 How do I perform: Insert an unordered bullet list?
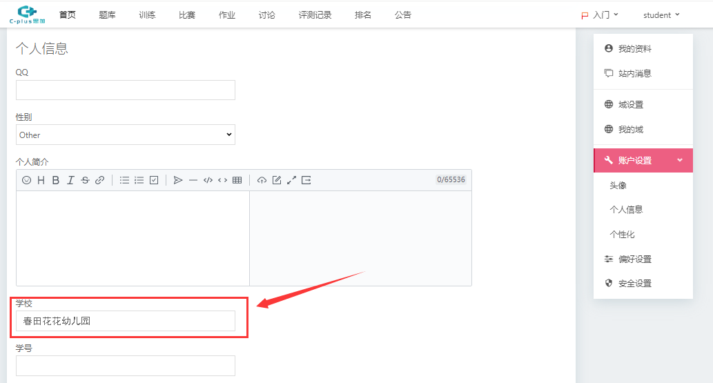coord(124,180)
